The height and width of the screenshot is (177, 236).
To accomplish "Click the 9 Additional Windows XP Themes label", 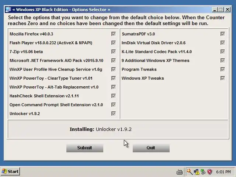I will [x=156, y=60].
